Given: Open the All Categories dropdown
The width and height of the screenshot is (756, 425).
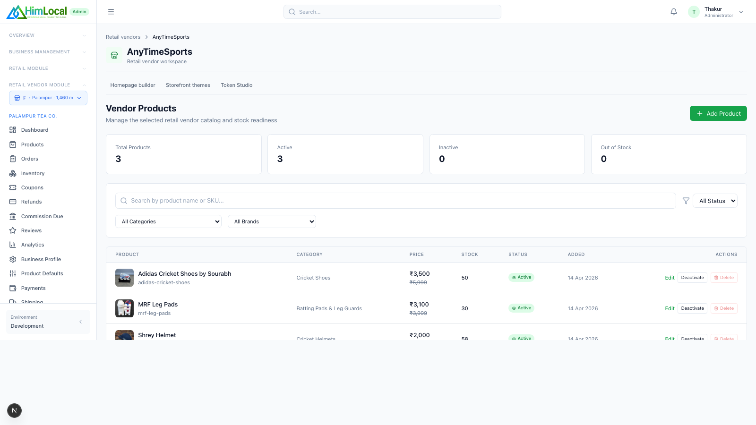Looking at the screenshot, I should pyautogui.click(x=168, y=221).
